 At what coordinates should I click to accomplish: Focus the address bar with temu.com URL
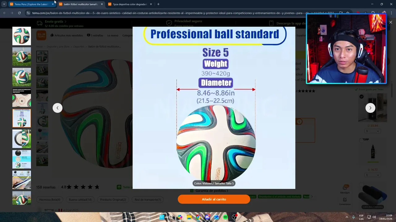click(183, 13)
